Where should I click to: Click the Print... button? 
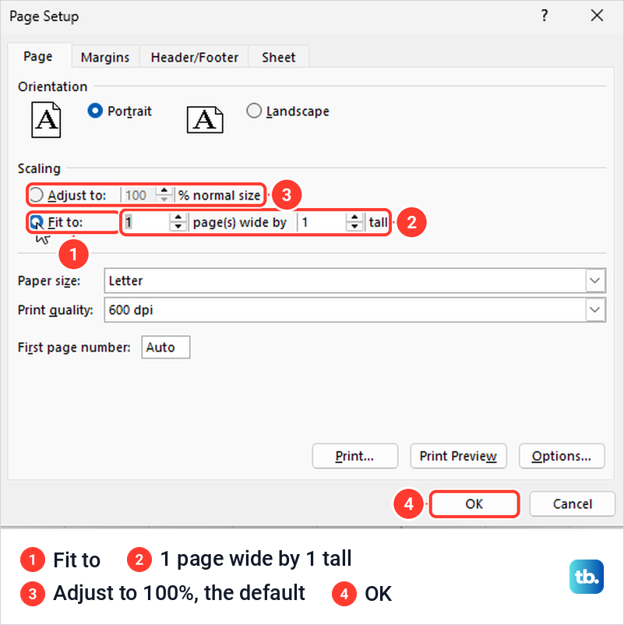click(354, 456)
